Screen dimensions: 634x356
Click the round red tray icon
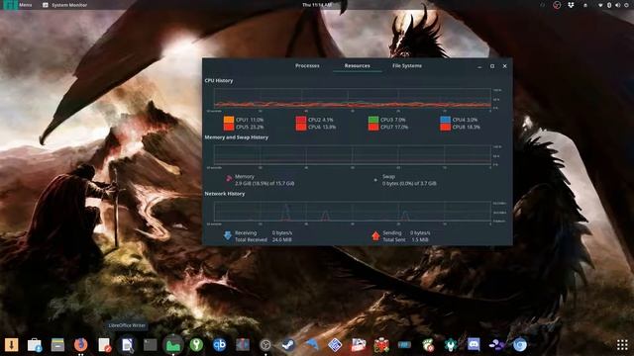(x=557, y=5)
